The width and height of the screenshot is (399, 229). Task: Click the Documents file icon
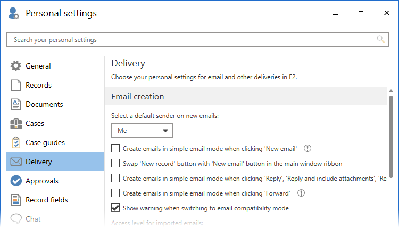[x=16, y=105]
